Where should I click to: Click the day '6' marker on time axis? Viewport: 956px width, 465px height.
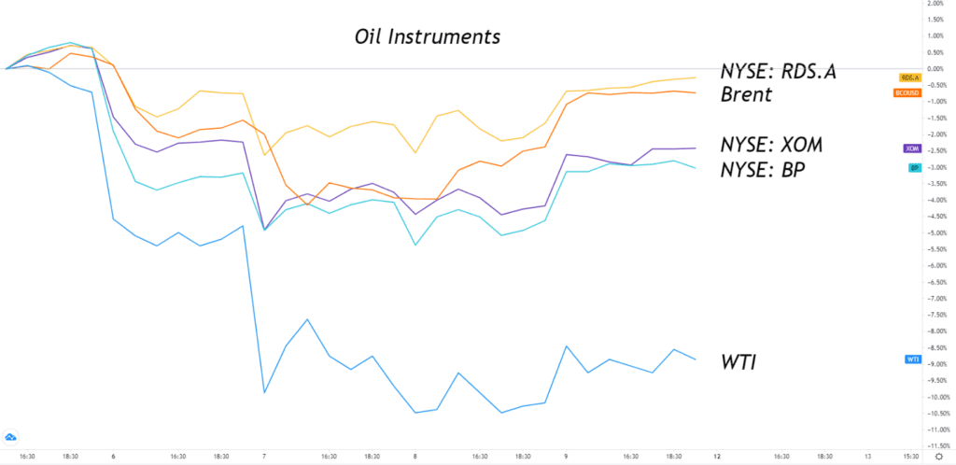pos(113,456)
